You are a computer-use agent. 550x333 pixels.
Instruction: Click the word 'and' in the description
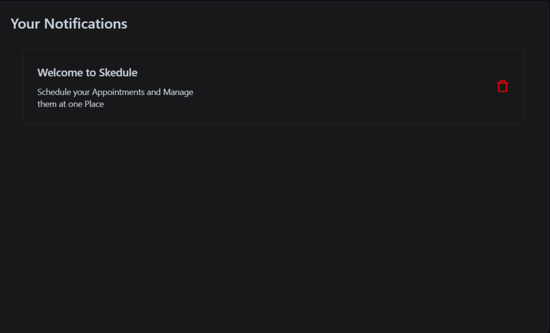pos(154,92)
